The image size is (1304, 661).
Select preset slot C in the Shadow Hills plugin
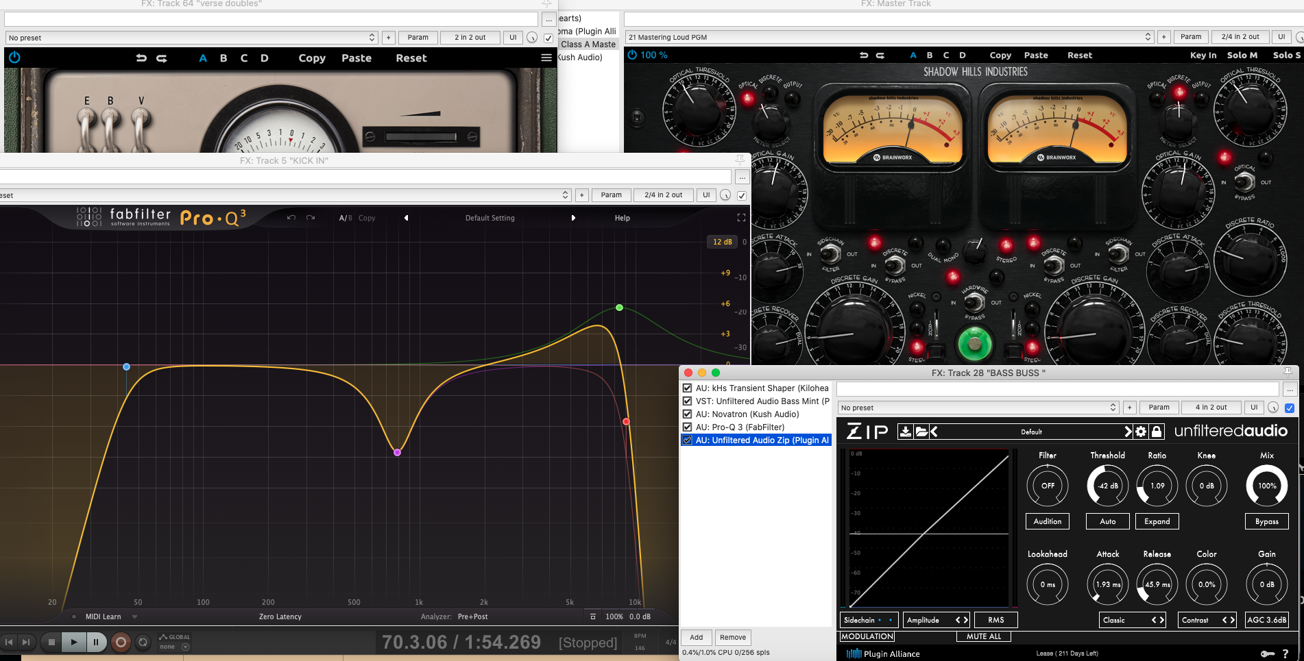point(946,55)
